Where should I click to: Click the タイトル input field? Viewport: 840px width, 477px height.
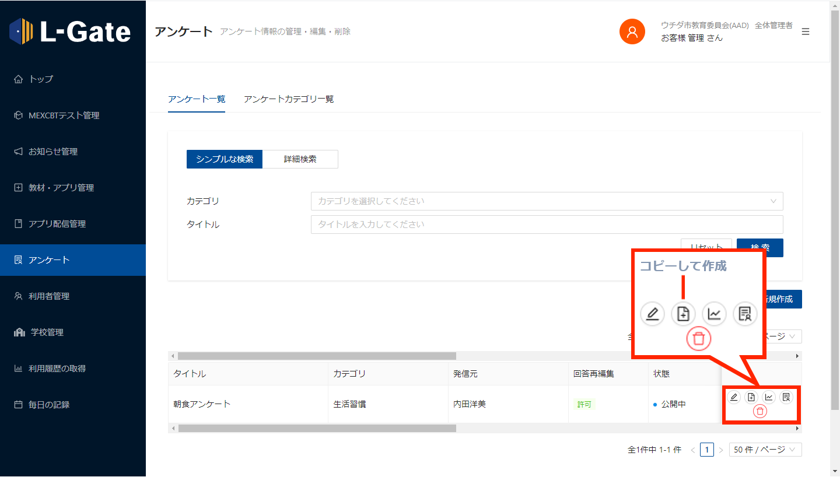[x=547, y=225]
